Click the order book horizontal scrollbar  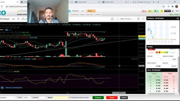coord(162,94)
